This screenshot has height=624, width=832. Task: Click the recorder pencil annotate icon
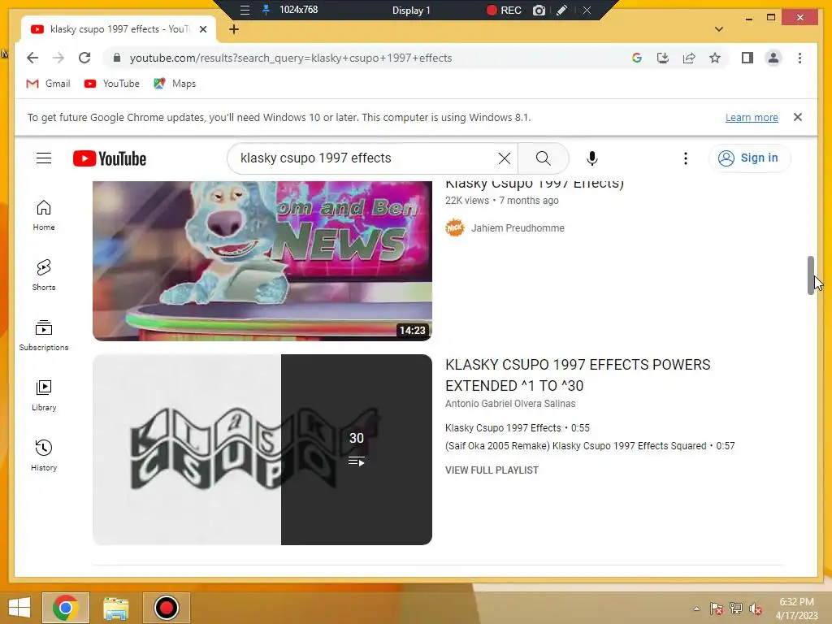click(x=561, y=10)
